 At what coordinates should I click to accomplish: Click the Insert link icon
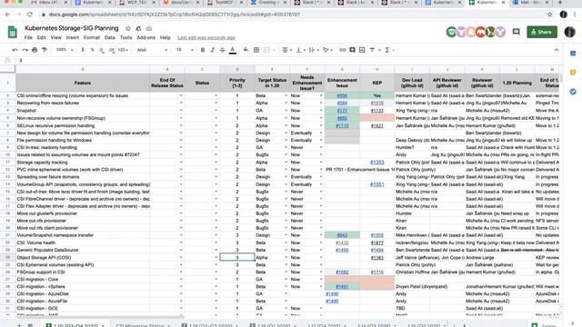point(342,50)
